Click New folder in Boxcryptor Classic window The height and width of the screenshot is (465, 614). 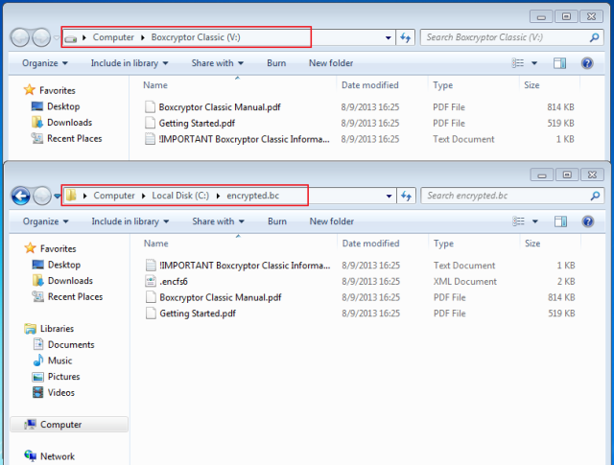click(331, 63)
